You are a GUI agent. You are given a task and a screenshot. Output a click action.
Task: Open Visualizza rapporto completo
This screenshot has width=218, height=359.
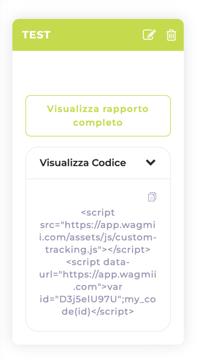point(98,116)
